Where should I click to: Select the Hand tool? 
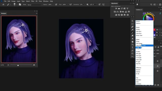click(132, 42)
